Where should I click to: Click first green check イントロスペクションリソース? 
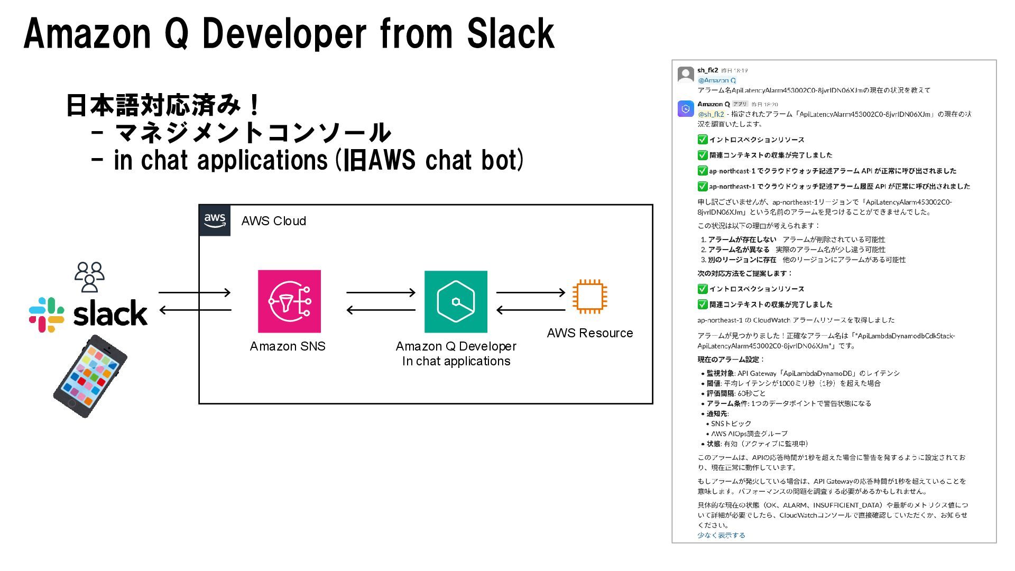click(x=702, y=140)
